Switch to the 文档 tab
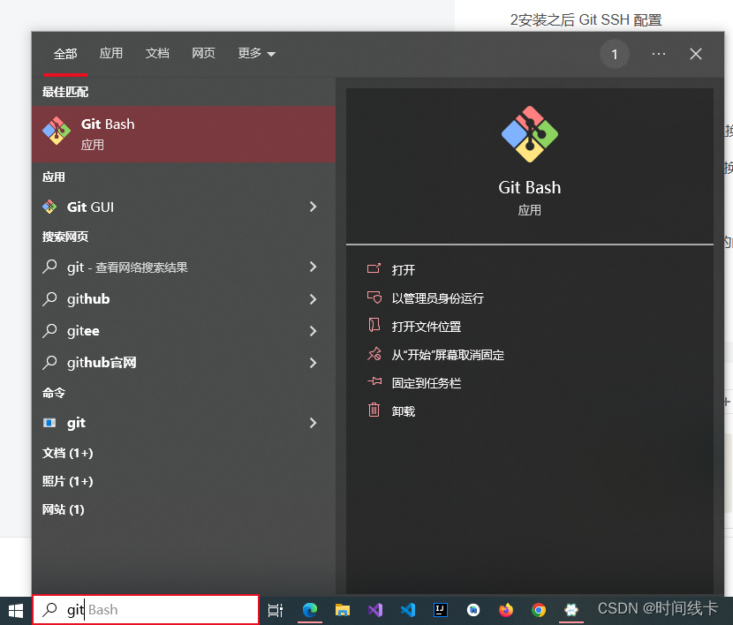The width and height of the screenshot is (733, 625). tap(157, 53)
